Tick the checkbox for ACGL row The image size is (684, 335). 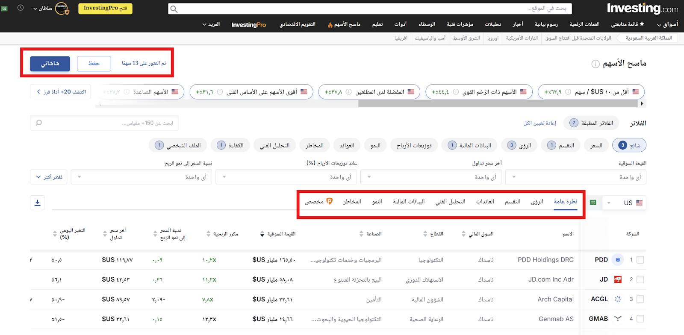[x=640, y=299]
